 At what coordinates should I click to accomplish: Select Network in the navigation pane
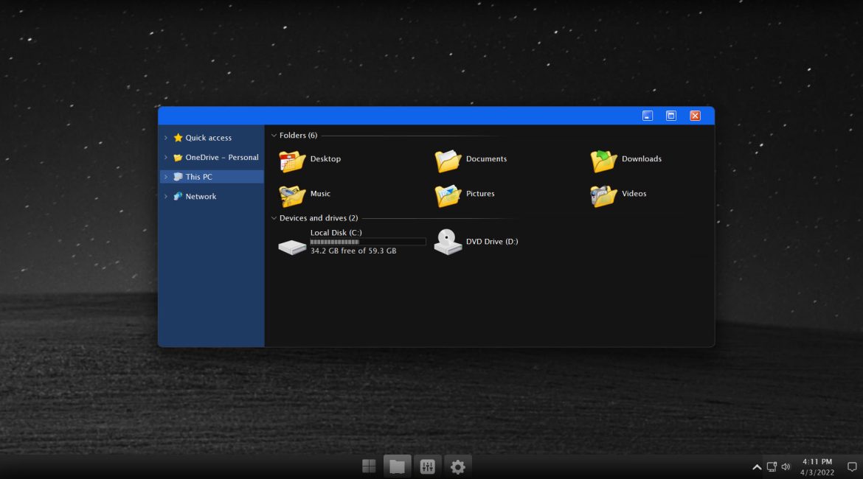(x=201, y=197)
